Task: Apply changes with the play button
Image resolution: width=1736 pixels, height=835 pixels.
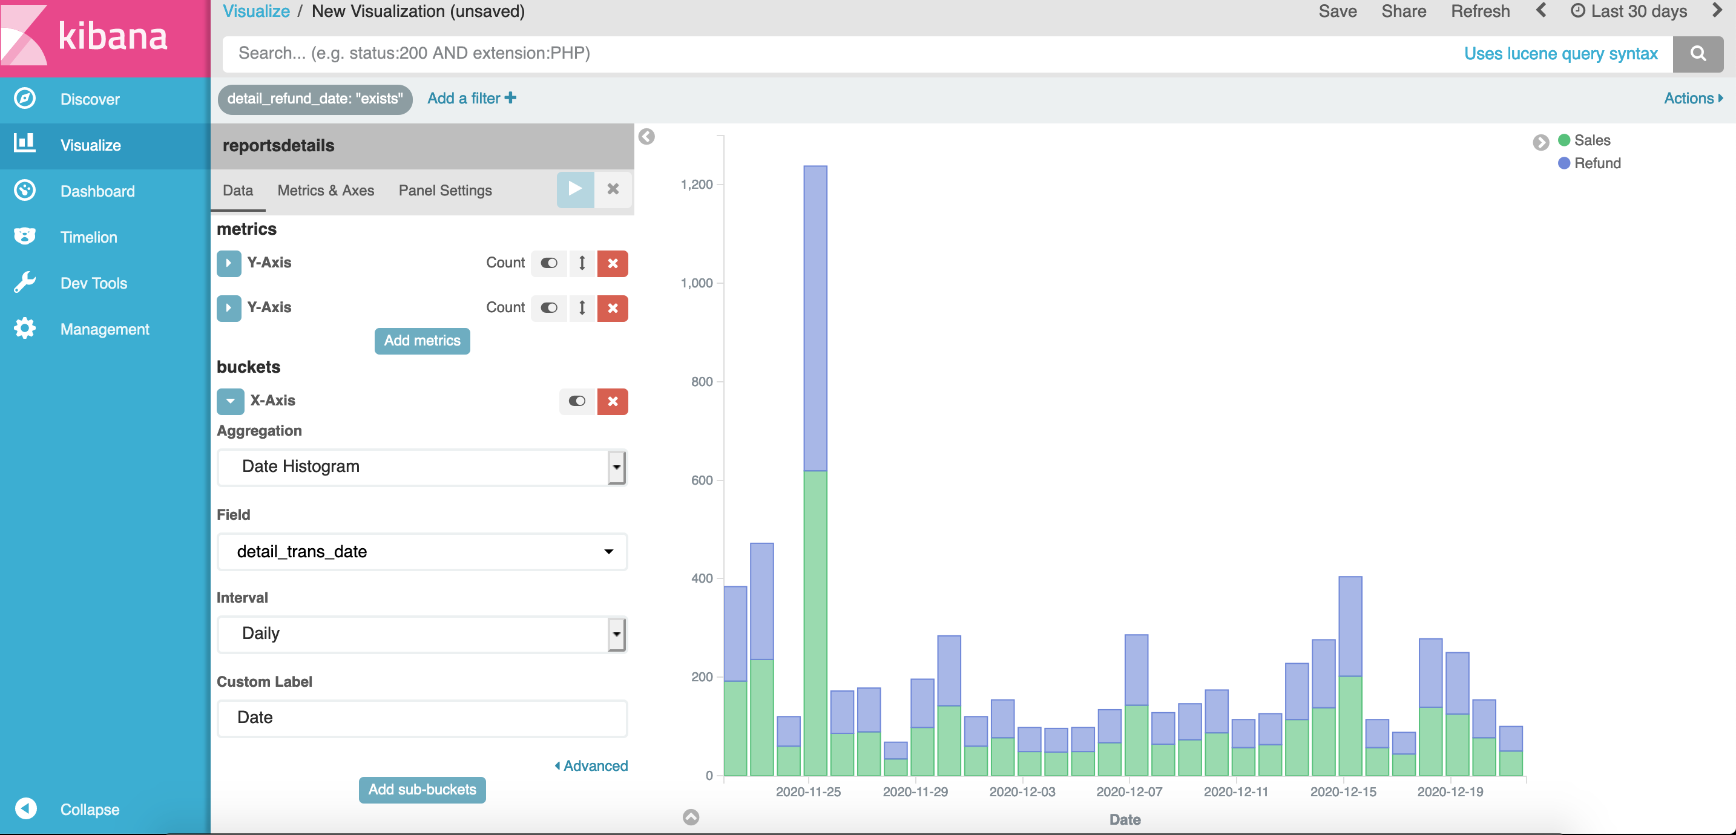Action: pos(575,189)
